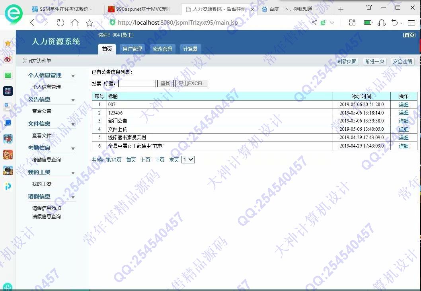Collapse 考勤信息 section arrow
The image size is (421, 291).
tap(73, 149)
